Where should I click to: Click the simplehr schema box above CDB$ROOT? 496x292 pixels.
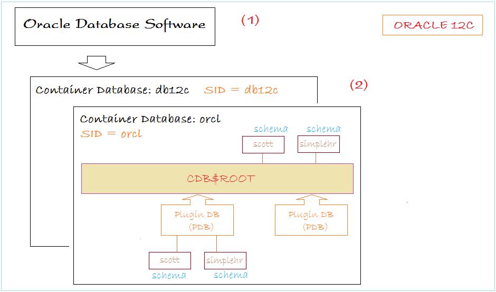pyautogui.click(x=319, y=144)
